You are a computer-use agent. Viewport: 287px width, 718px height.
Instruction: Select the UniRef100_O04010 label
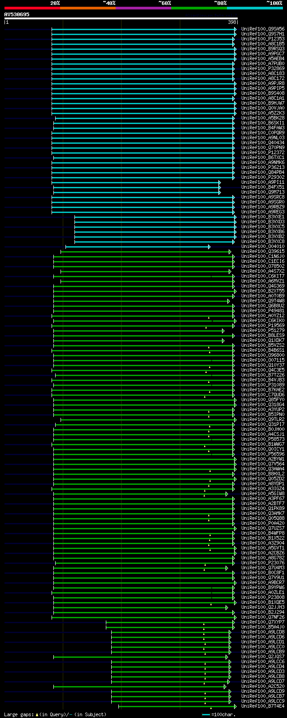pos(263,246)
